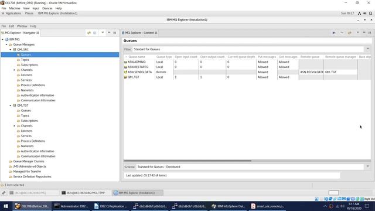Minimize the Content view panel
Viewport: 375px width, 211px height.
tap(364, 33)
